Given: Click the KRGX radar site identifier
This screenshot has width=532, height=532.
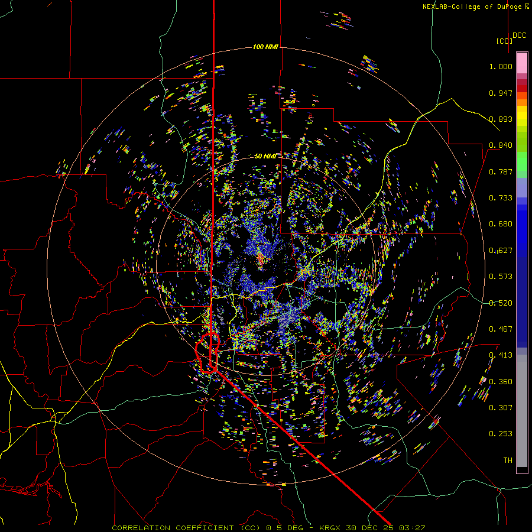Looking at the screenshot, I should tap(330, 528).
